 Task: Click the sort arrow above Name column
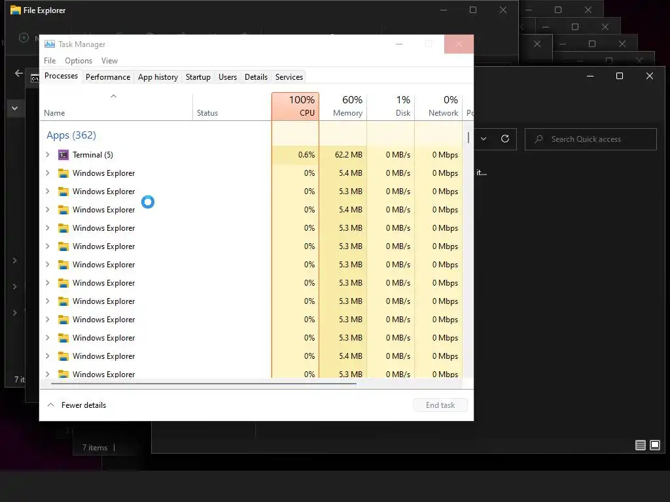(113, 96)
